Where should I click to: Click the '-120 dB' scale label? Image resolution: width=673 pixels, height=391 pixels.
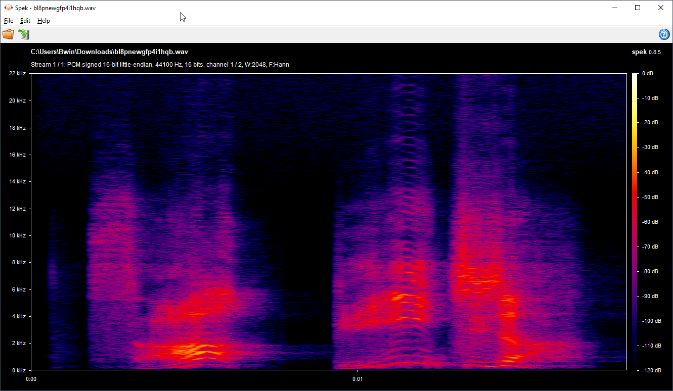651,370
